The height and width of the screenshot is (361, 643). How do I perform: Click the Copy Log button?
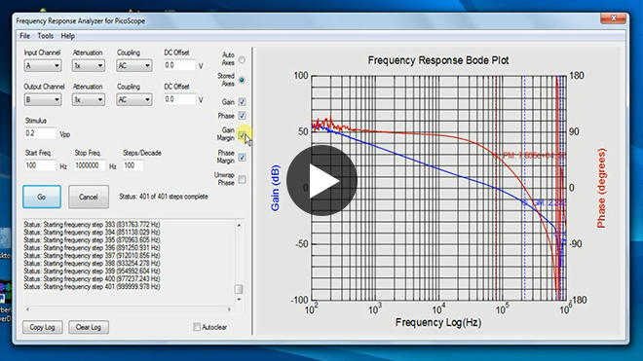tap(42, 327)
